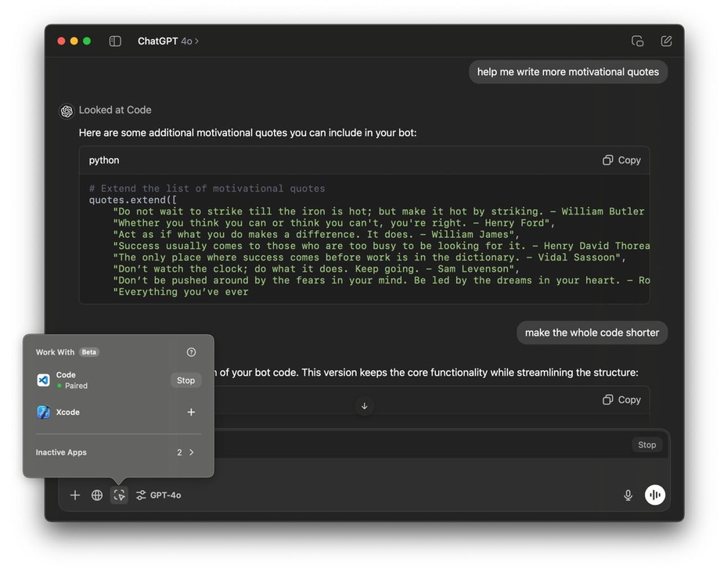Image resolution: width=720 pixels, height=569 pixels.
Task: Open the Work With help question icon
Action: tap(191, 352)
